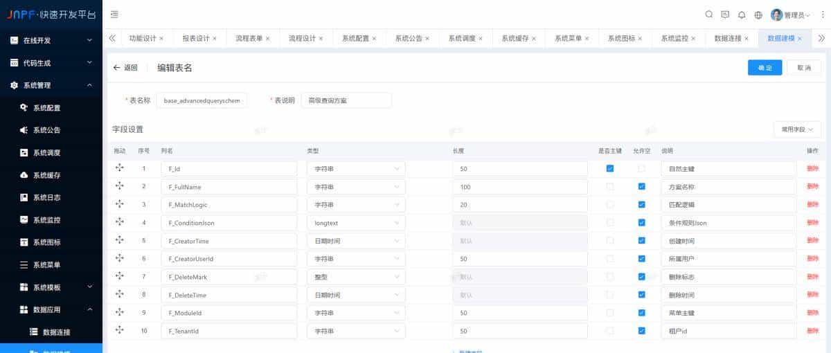Open the messages icon in top bar
This screenshot has width=831, height=353.
point(725,15)
